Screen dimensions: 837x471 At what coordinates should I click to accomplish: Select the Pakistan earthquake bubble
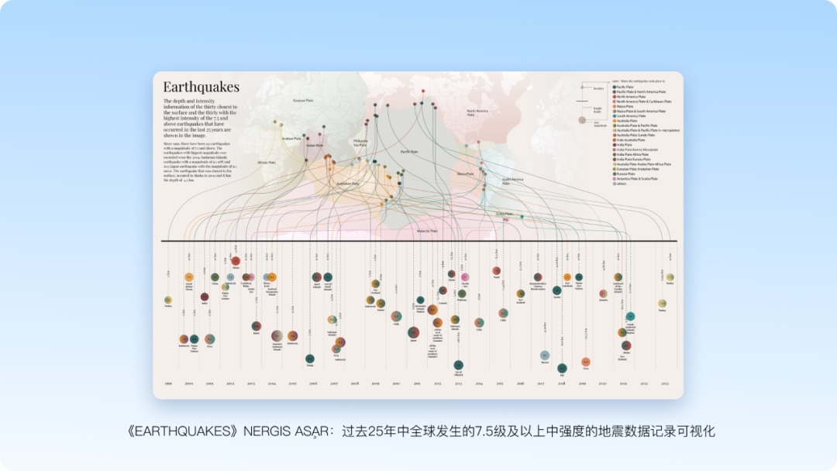(x=462, y=294)
